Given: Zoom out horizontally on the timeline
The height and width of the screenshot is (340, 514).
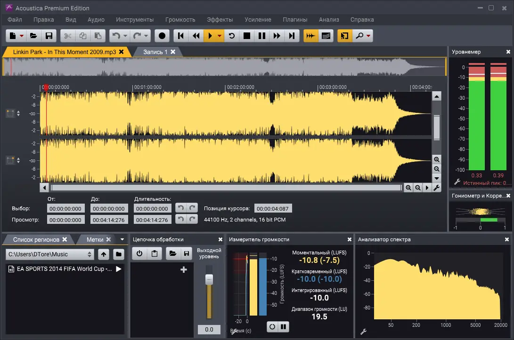Looking at the screenshot, I should click(417, 188).
